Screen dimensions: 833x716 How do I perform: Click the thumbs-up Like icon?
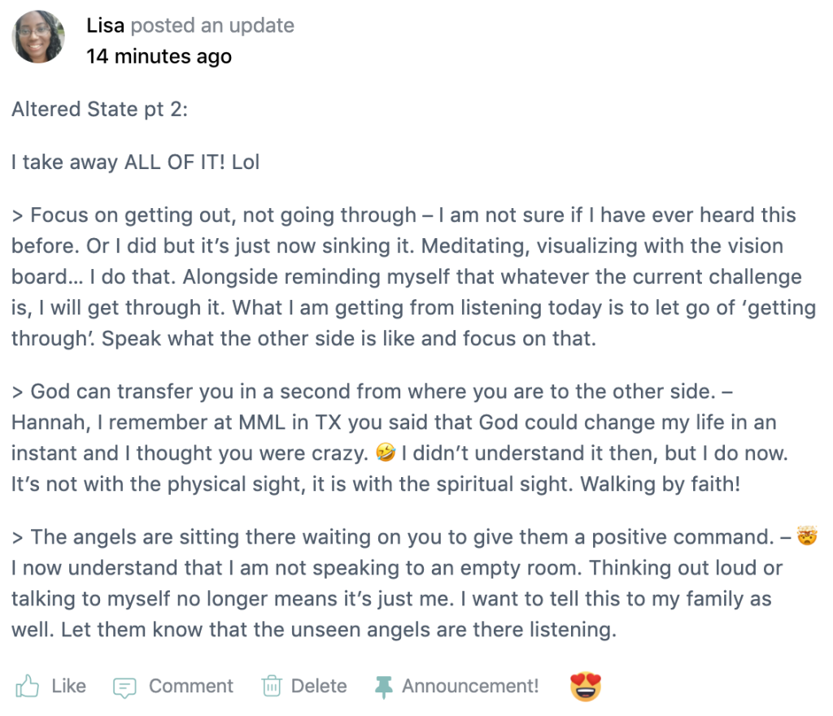[x=27, y=687]
